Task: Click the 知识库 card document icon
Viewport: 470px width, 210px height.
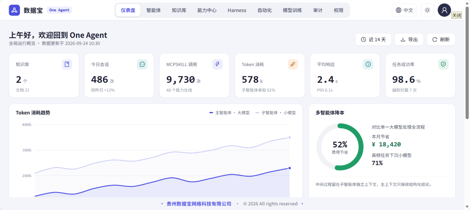Action: click(67, 64)
